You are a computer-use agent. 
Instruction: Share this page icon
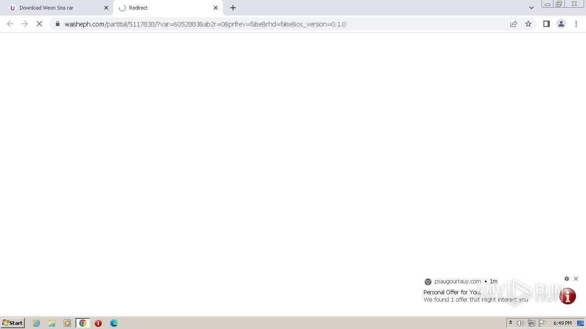point(514,24)
